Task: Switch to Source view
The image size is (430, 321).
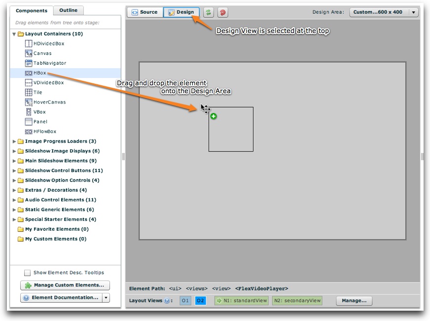Action: (x=145, y=12)
